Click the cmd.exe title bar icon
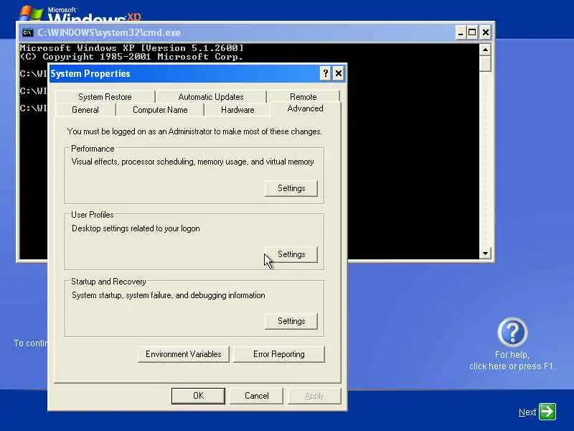 27,32
